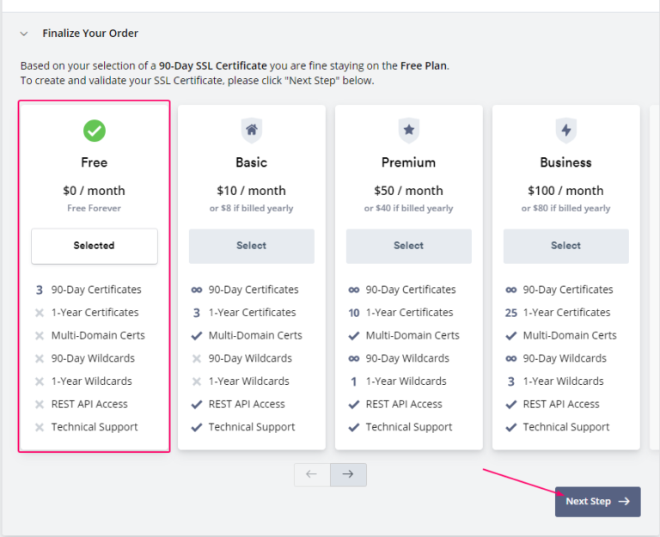Select the Premium plan
660x537 pixels.
tap(409, 247)
